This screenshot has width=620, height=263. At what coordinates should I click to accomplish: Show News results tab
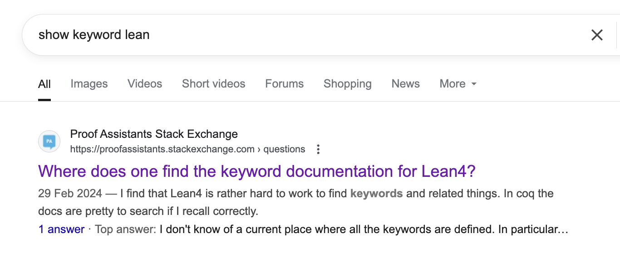405,84
